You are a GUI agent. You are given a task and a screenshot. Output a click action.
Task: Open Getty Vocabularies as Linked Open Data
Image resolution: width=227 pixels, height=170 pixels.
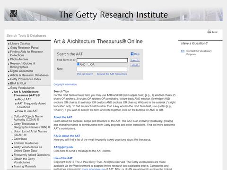pos(28,149)
